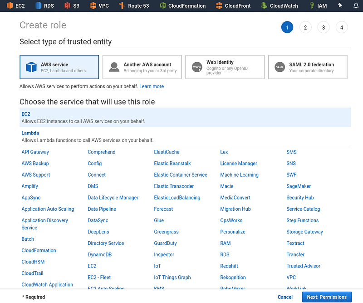The width and height of the screenshot is (363, 303).
Task: Select OpsWorks service
Action: click(231, 220)
